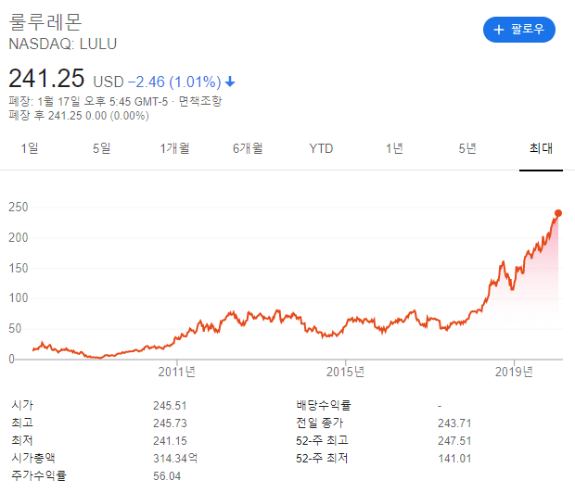The height and width of the screenshot is (493, 575).
Task: Click the latest price dot on chart
Action: [x=558, y=213]
